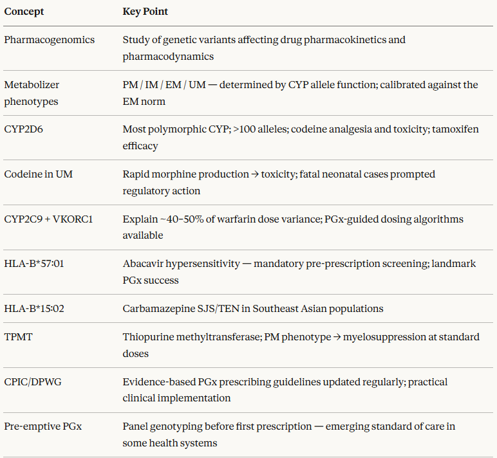Click the Carbamazepine SJS/TEN text
This screenshot has width=497, height=458.
253,309
